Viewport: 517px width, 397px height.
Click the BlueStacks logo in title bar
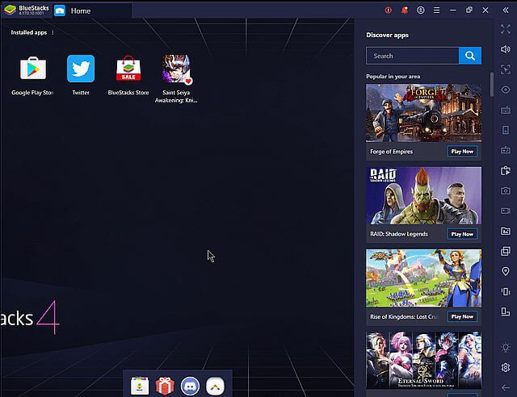(11, 10)
